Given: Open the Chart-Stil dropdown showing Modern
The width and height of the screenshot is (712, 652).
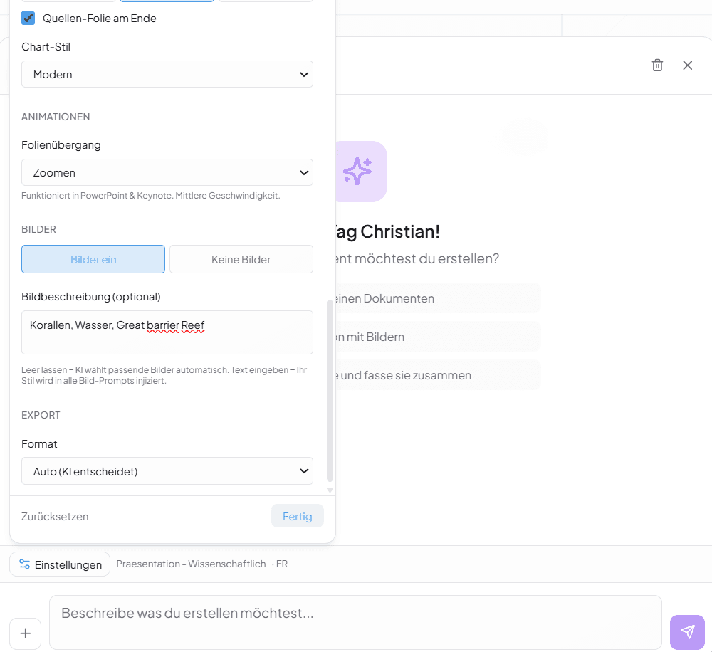Looking at the screenshot, I should [x=167, y=74].
